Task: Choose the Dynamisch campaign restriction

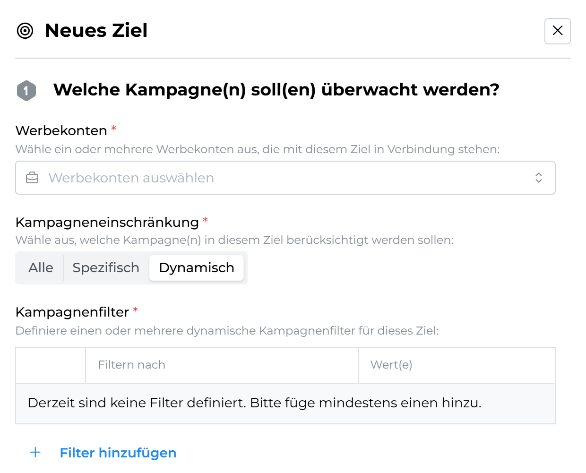Action: point(196,268)
